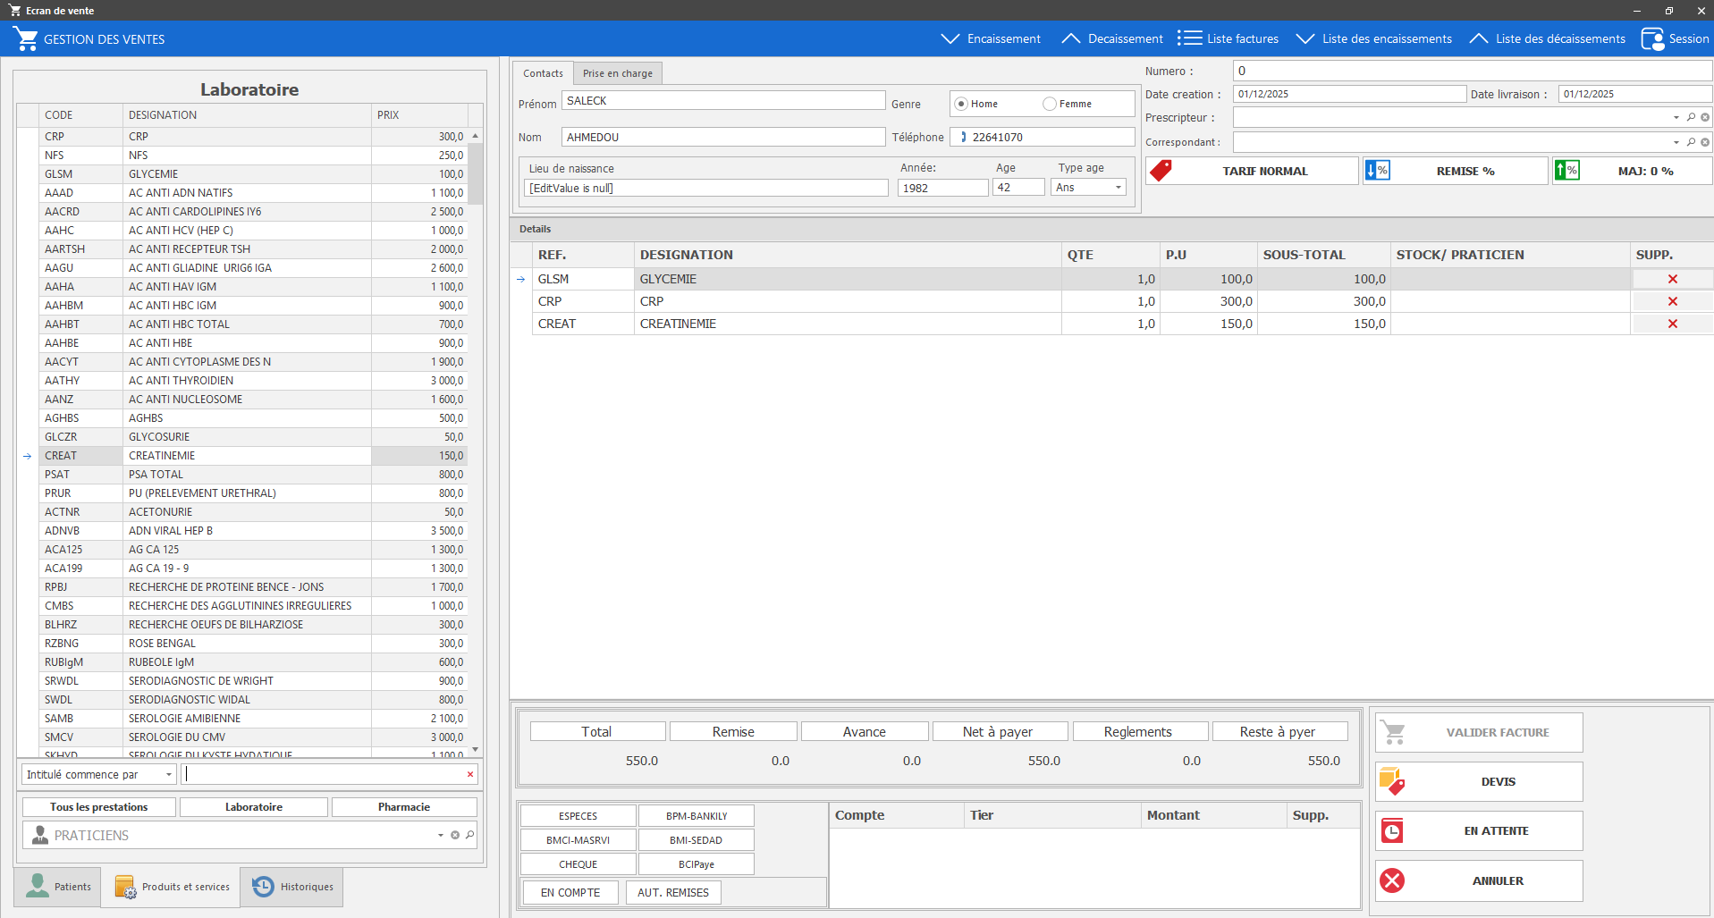Select the Home gender radio button
Viewport: 1714px width, 918px height.
[x=961, y=104]
